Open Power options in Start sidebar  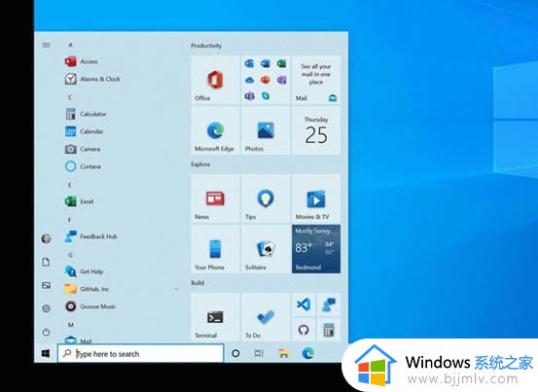46,332
